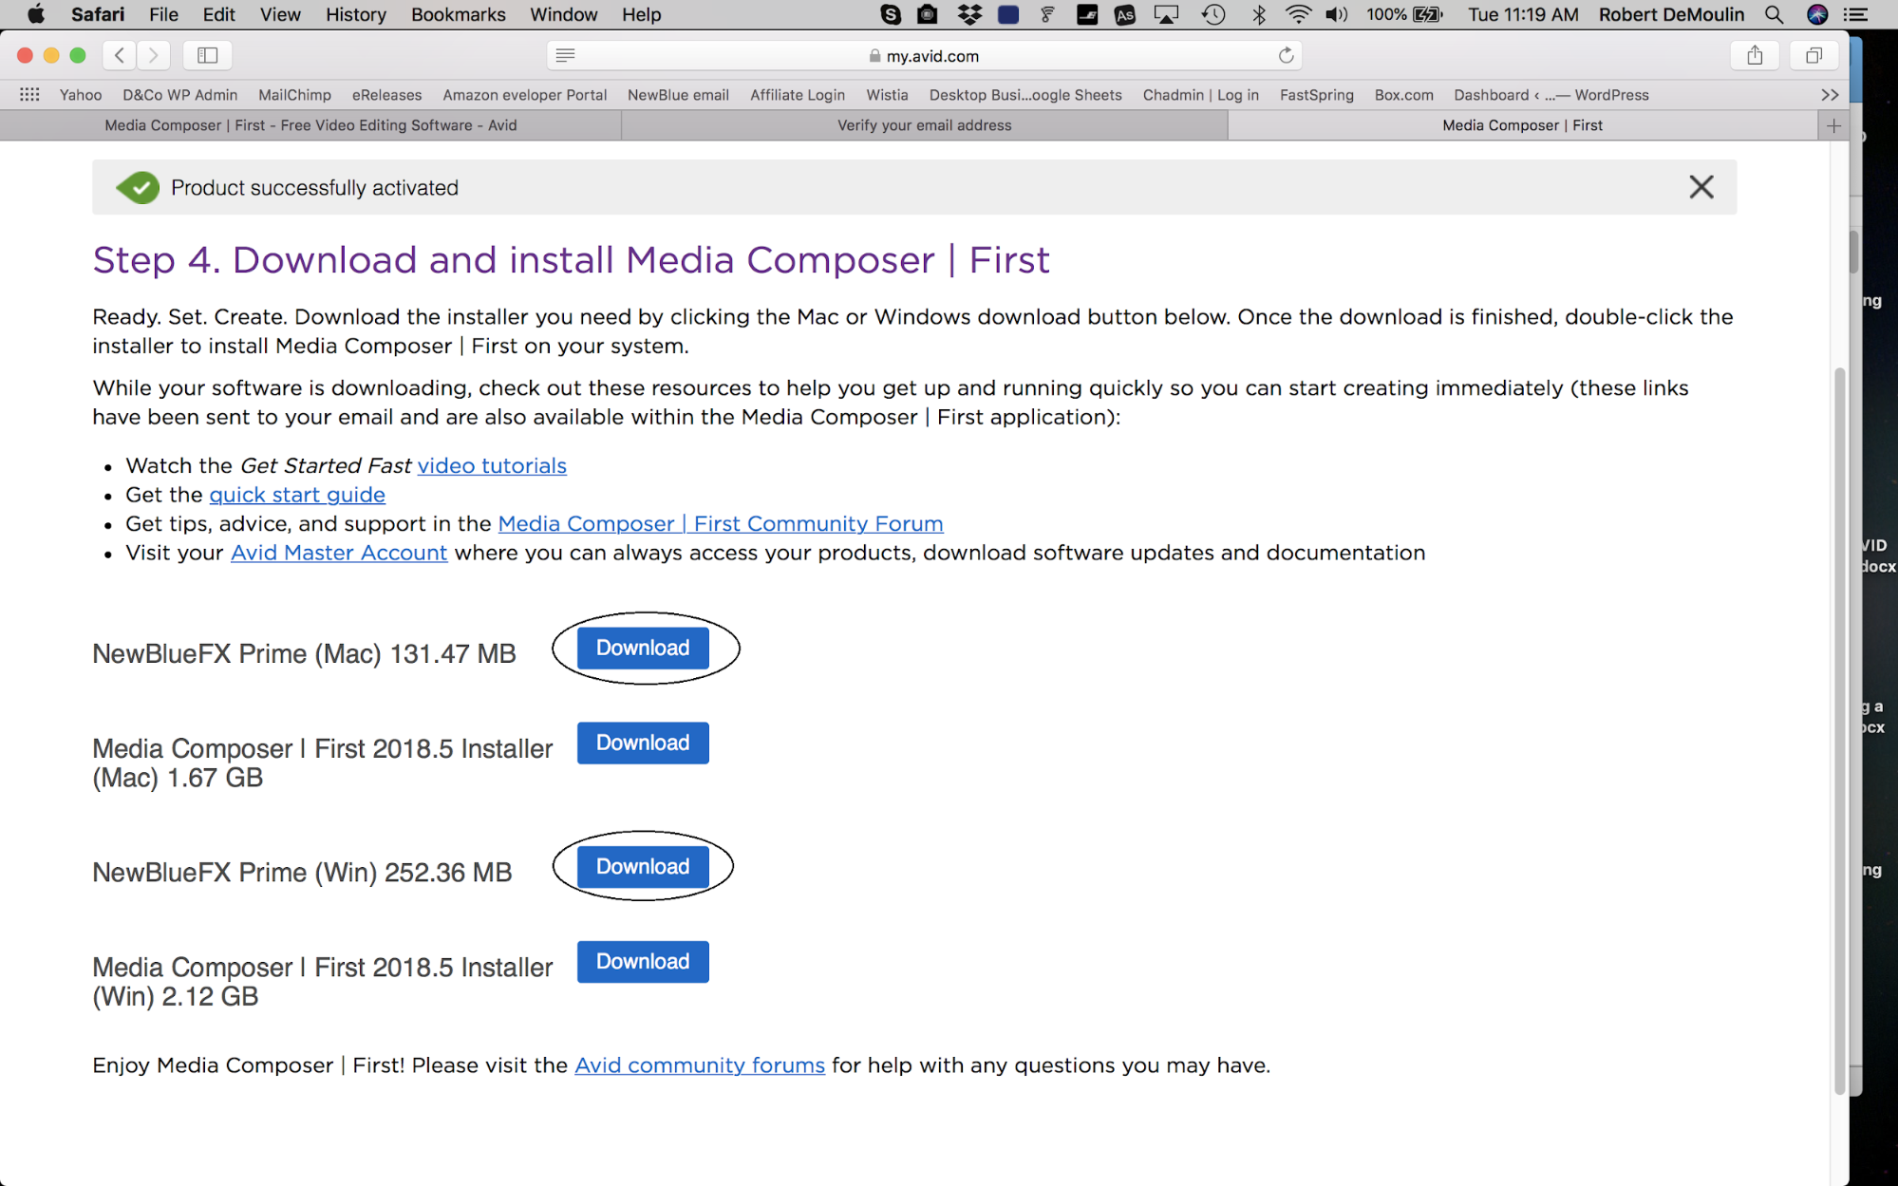Dismiss the Product successfully activated banner
The image size is (1898, 1186).
click(x=1701, y=187)
